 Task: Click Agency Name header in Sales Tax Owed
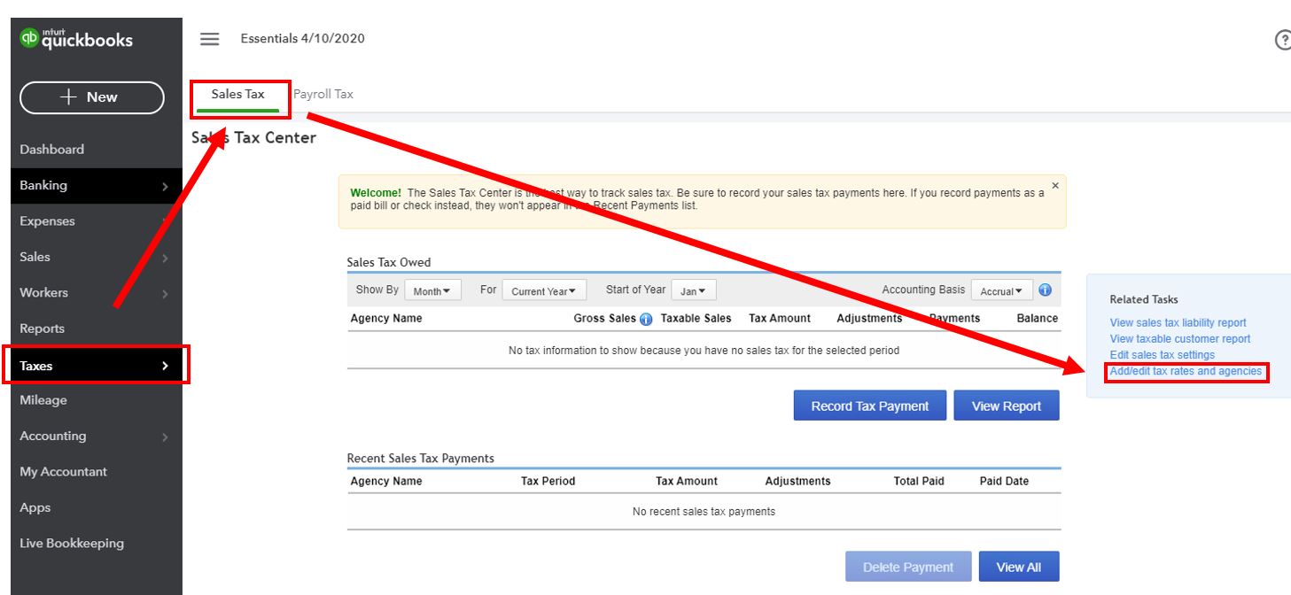(386, 318)
